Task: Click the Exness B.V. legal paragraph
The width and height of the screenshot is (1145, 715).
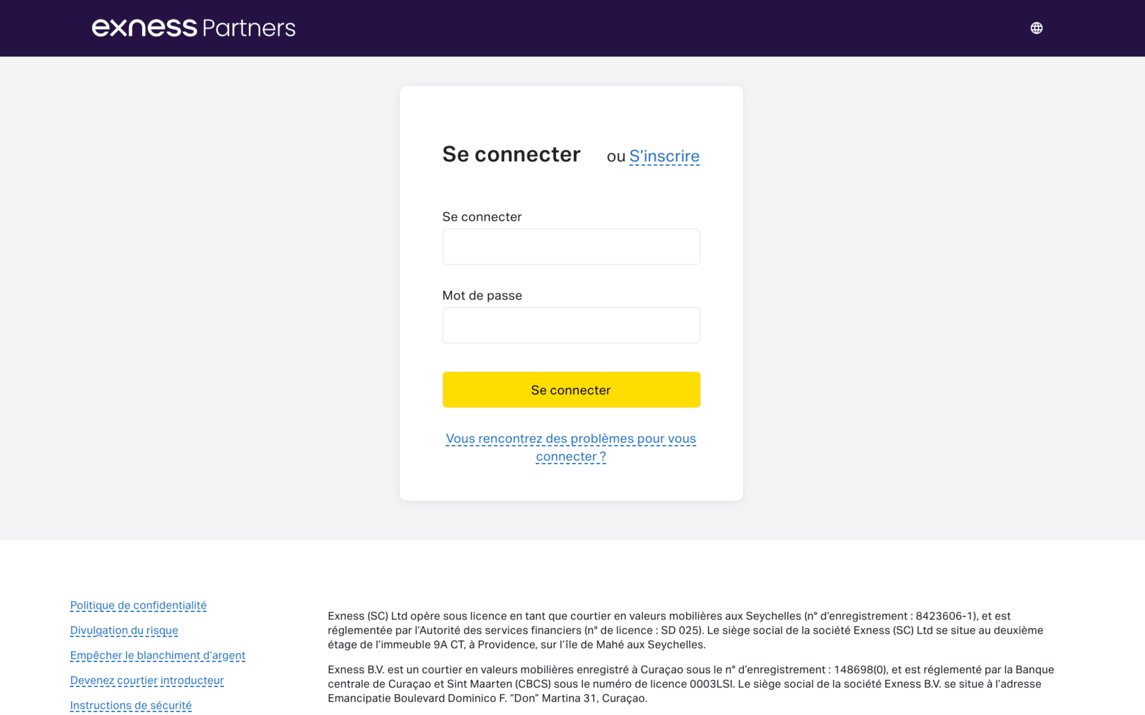Action: 691,684
